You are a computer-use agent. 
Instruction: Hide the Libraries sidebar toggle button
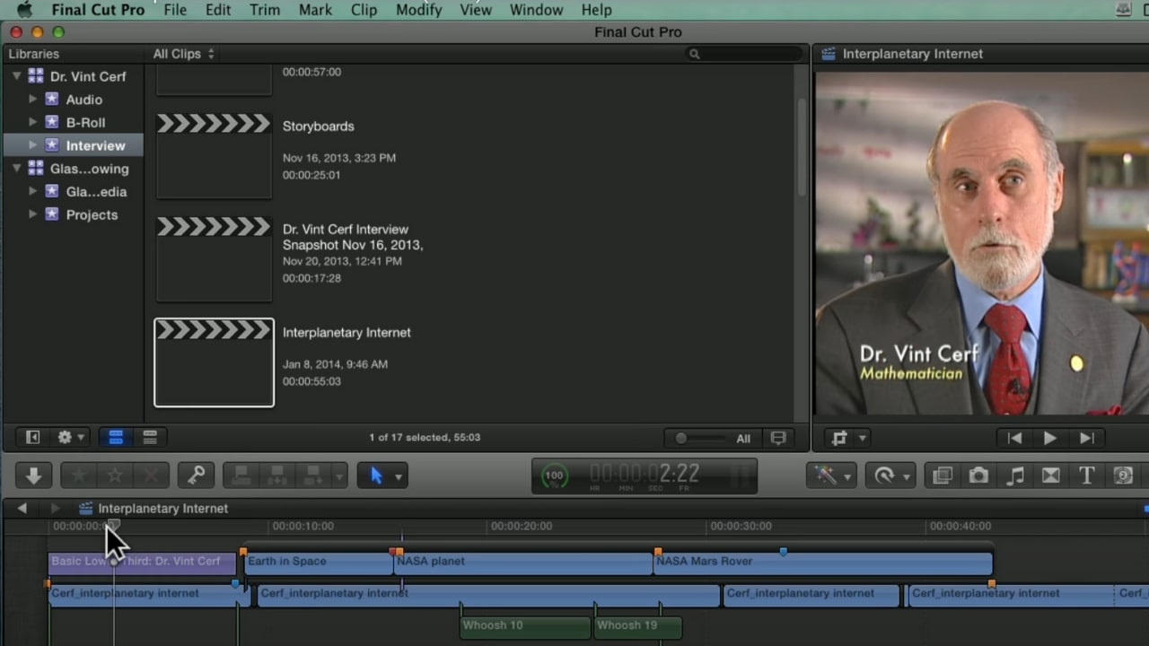[x=33, y=437]
